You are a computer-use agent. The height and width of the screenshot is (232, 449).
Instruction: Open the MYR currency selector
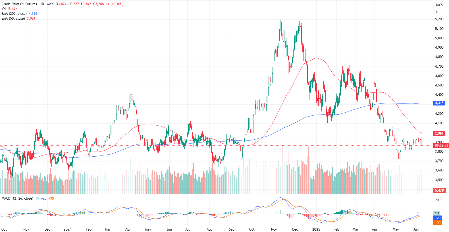(439, 5)
